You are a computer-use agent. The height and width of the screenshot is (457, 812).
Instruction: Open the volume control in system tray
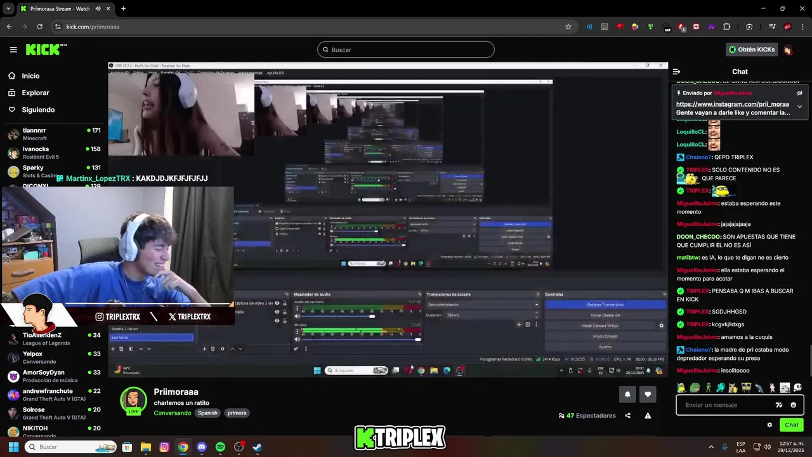(x=767, y=447)
